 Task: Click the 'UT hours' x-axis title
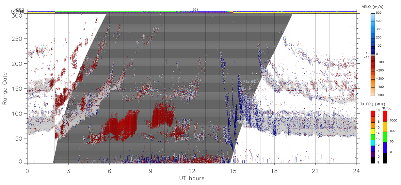point(192,178)
